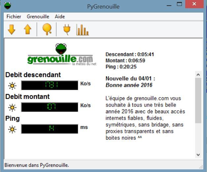Open the Fichier menu

[14, 16]
